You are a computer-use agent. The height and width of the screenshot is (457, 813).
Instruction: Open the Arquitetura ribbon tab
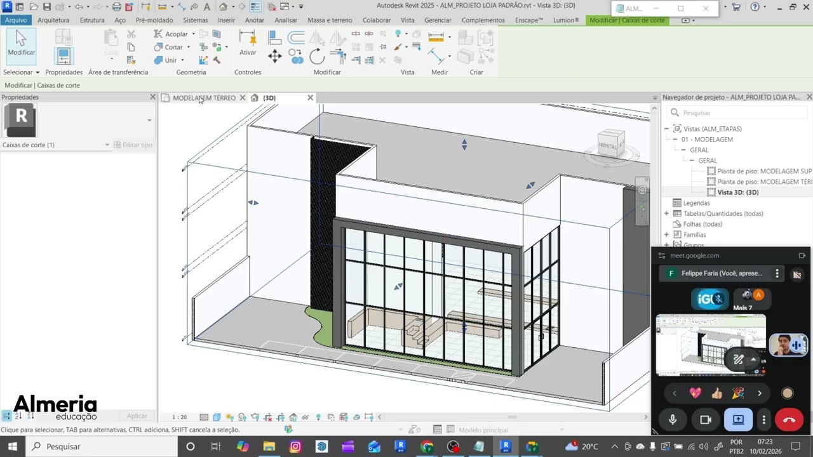(53, 20)
